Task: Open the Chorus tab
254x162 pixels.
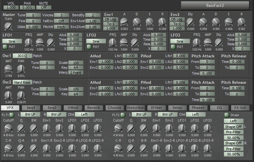Action: click(114, 108)
